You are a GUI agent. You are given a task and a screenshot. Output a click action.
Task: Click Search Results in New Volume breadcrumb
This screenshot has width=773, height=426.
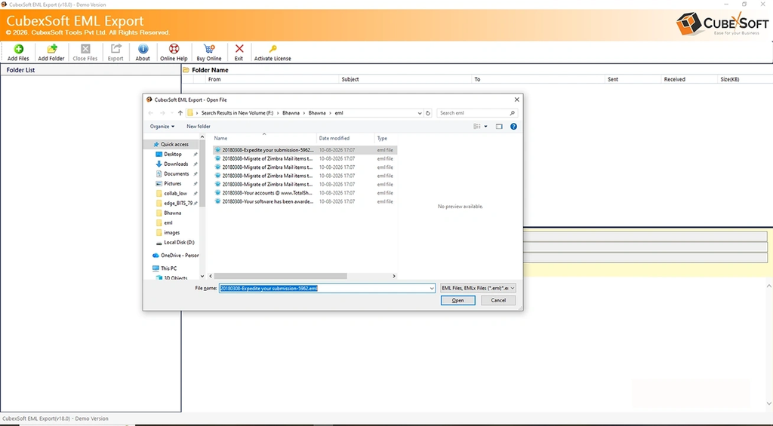pyautogui.click(x=237, y=113)
